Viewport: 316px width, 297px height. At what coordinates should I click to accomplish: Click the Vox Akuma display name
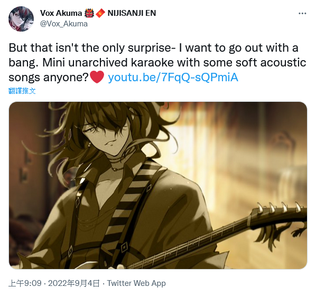[x=61, y=13]
